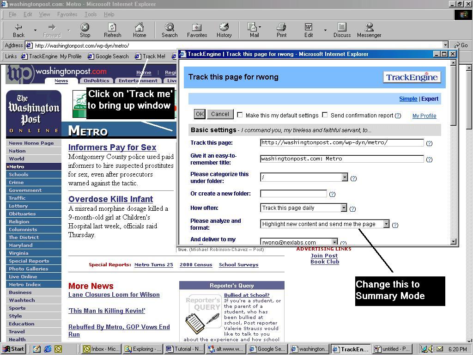Open the deliver-to email address dropdown

click(334, 242)
